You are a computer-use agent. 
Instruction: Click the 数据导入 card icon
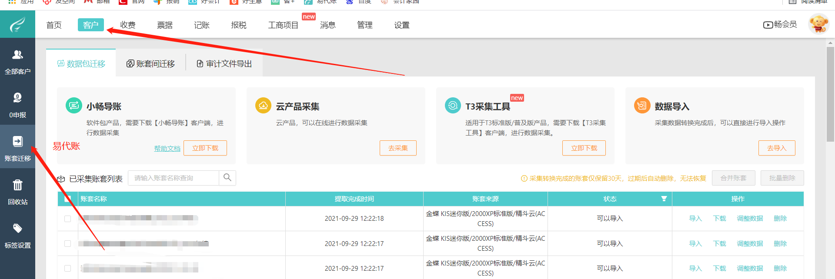(x=642, y=106)
